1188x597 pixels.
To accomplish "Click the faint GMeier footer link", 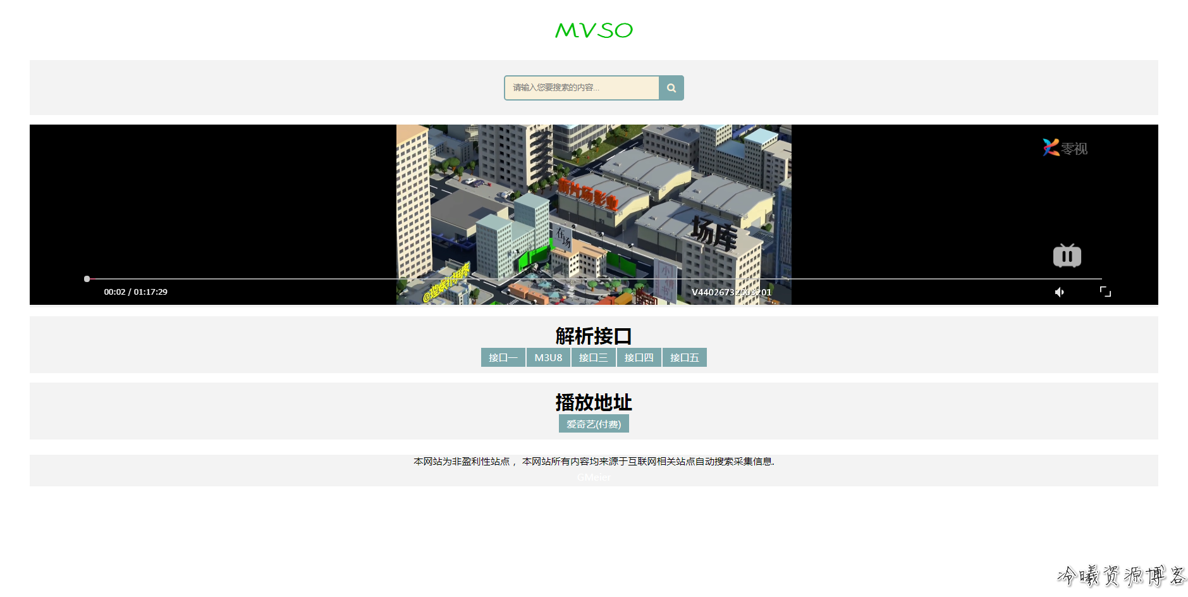I will (594, 477).
